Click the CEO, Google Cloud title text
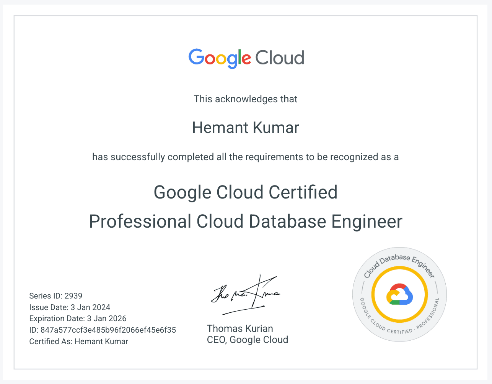This screenshot has width=492, height=384. tap(247, 340)
